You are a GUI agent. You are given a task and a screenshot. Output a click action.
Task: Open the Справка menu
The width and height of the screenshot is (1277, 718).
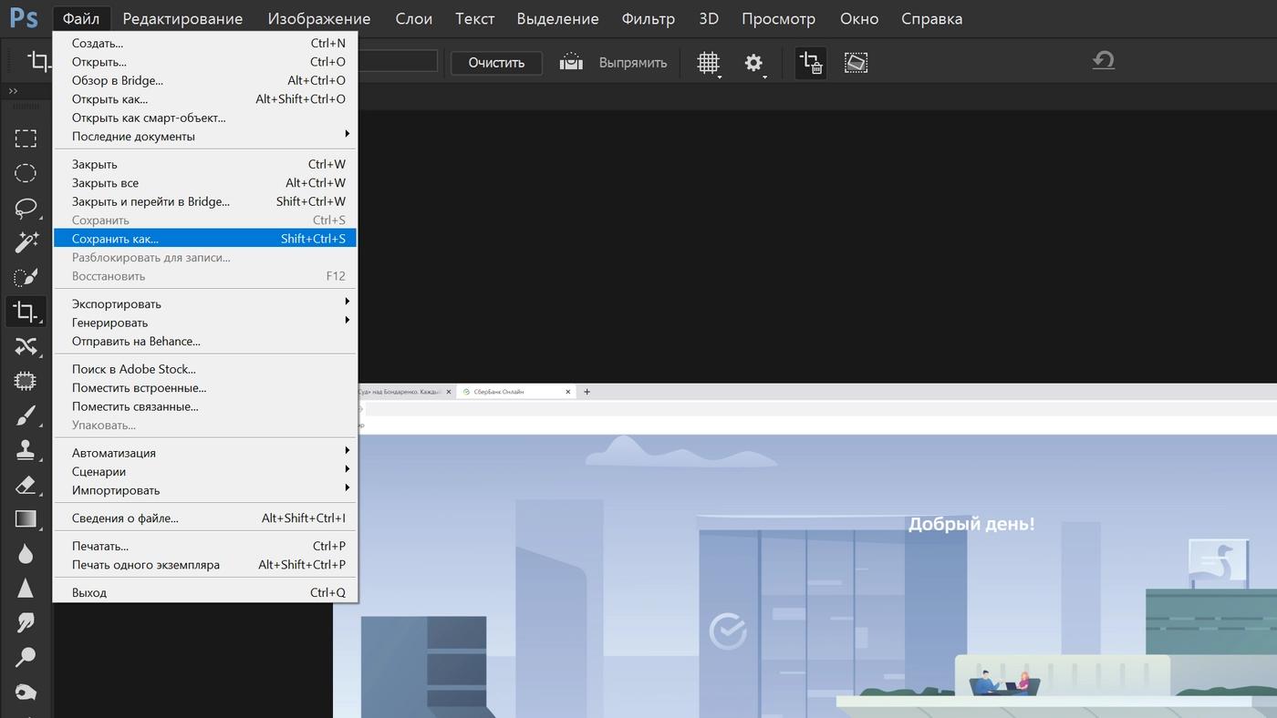click(931, 18)
